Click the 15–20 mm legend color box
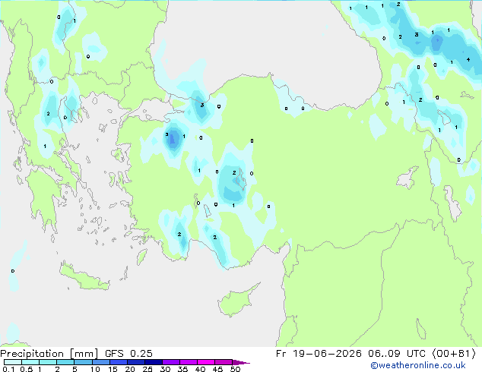 (118, 362)
